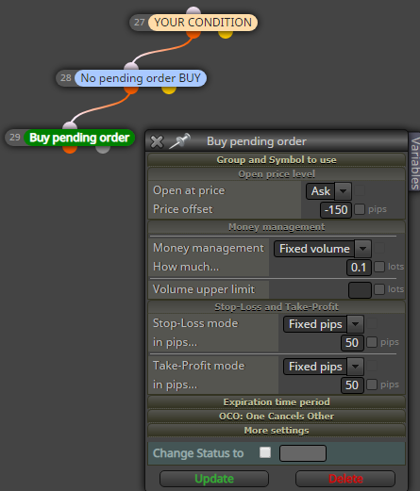Toggle Price offset pips checkbox
The width and height of the screenshot is (420, 491).
360,209
